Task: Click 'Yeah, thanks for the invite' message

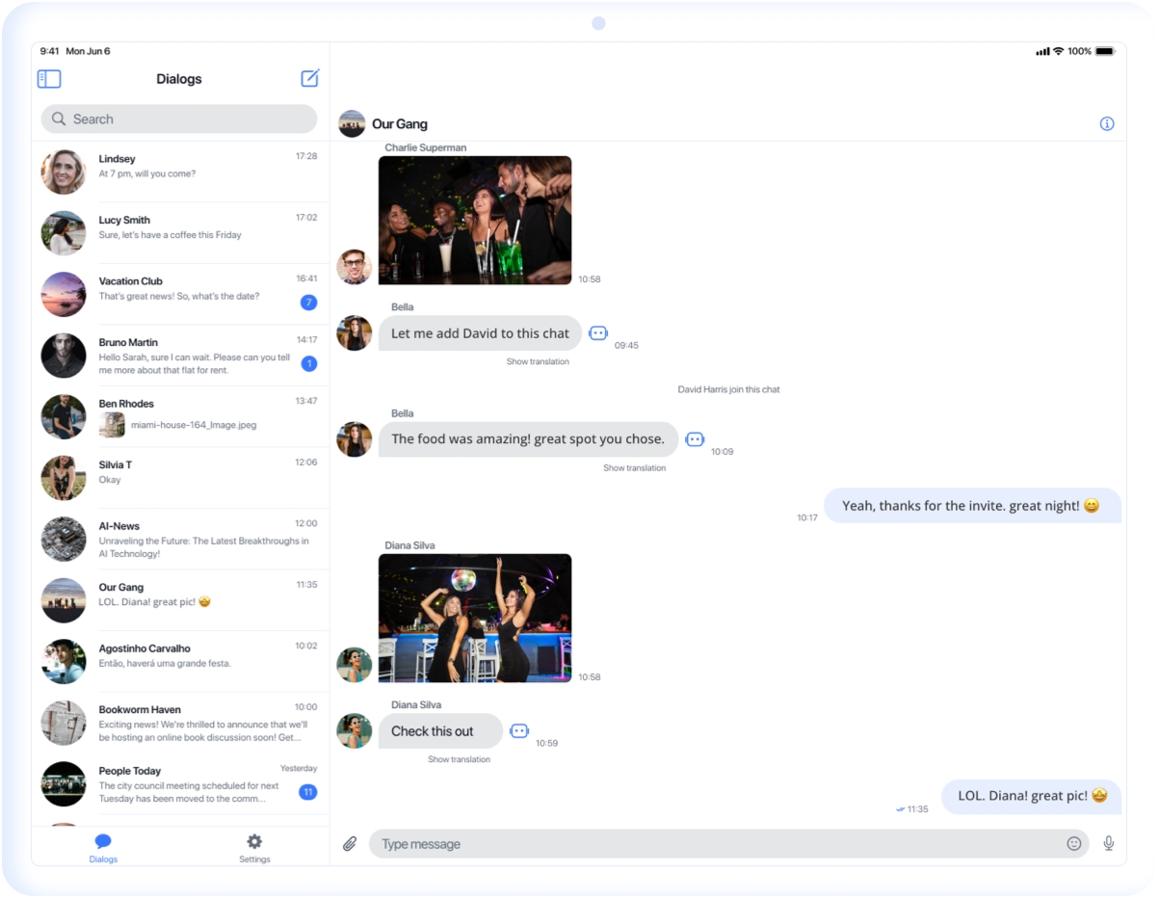Action: click(x=972, y=506)
